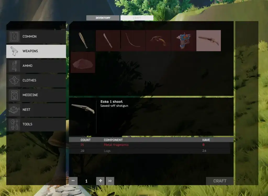This screenshot has height=196, width=268.
Task: Choose the rock item in second row
Action: 83,62
